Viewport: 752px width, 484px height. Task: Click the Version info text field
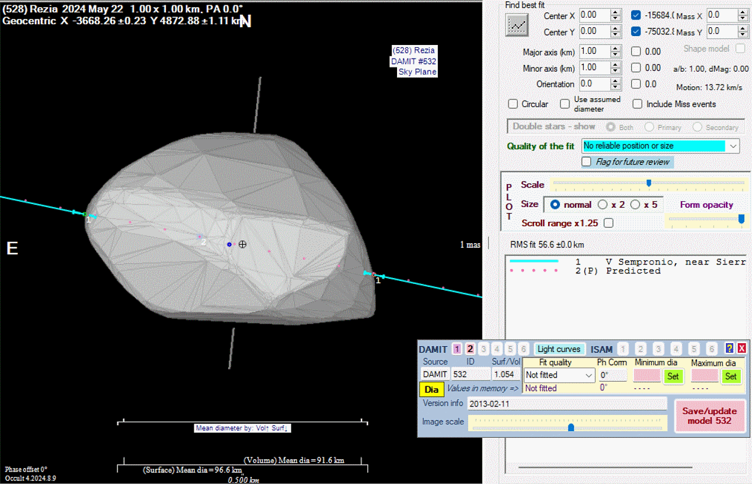pos(568,404)
